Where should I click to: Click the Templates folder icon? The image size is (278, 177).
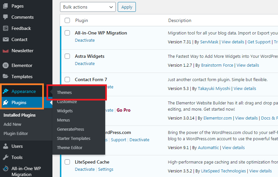tap(6, 77)
